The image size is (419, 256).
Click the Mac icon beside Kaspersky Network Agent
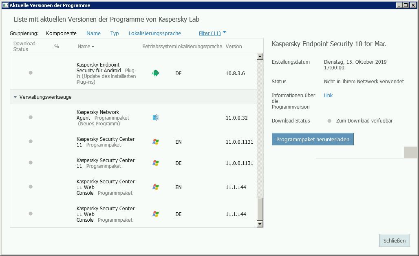point(155,118)
